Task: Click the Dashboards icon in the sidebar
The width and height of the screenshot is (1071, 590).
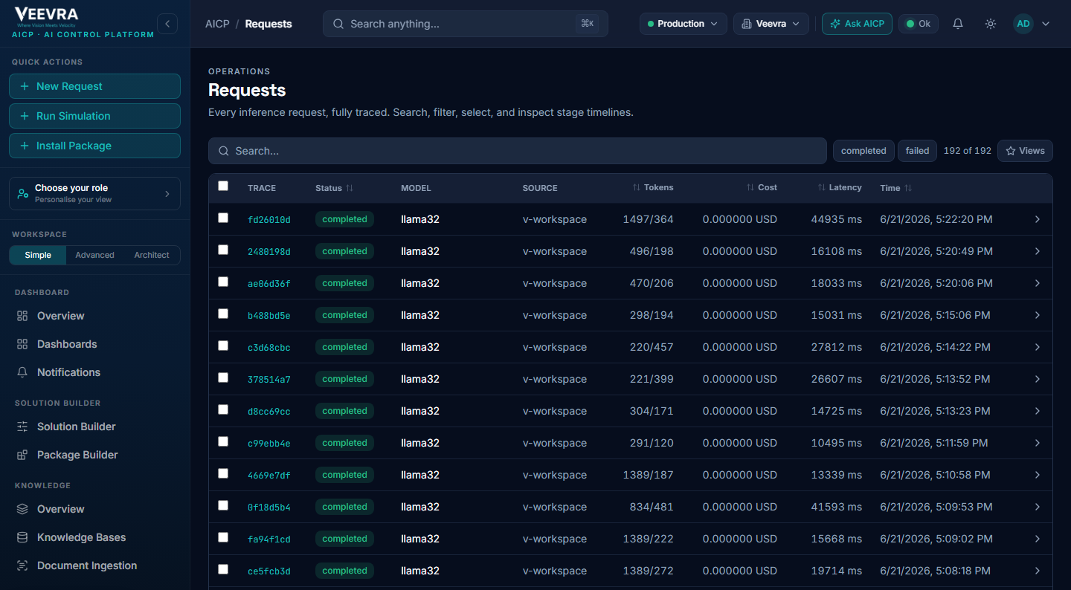Action: click(x=22, y=344)
